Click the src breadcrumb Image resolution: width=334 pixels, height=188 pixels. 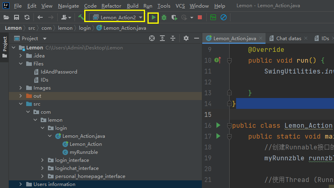[x=31, y=28]
